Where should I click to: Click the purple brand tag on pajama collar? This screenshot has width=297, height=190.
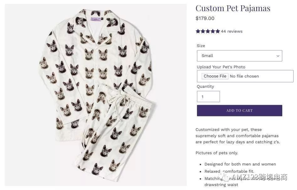click(x=96, y=19)
